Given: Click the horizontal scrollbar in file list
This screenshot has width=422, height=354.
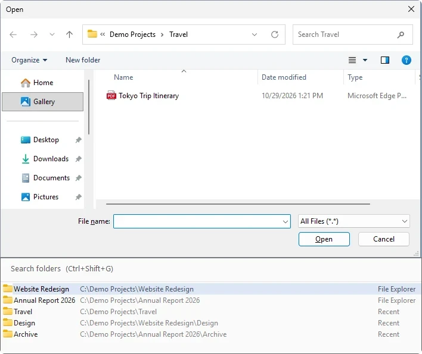Looking at the screenshot, I should click(238, 204).
